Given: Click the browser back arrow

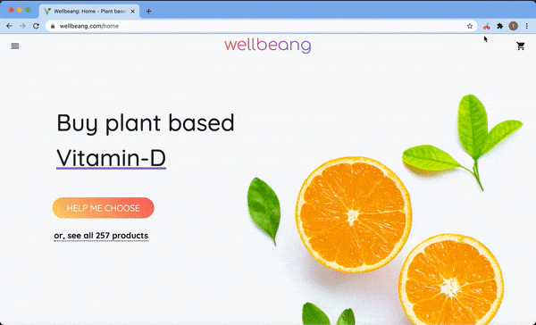Looking at the screenshot, I should tap(9, 26).
